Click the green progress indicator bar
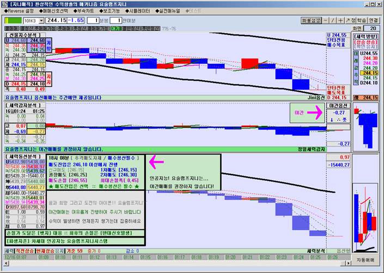The height and width of the screenshot is (273, 384). [x=13, y=21]
